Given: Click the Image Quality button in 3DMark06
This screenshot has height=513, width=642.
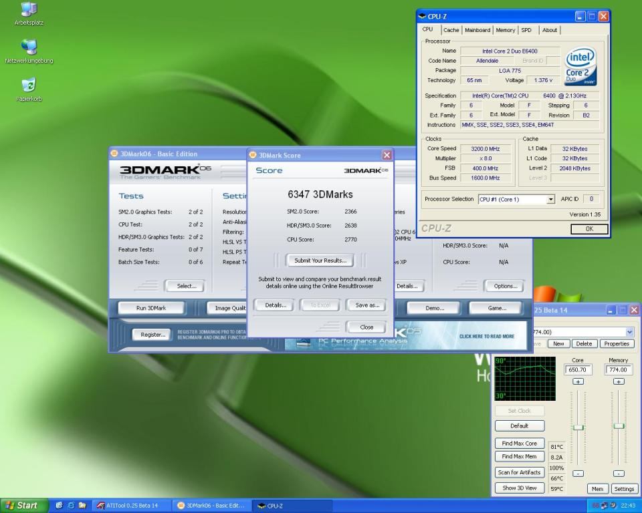Looking at the screenshot, I should point(227,308).
